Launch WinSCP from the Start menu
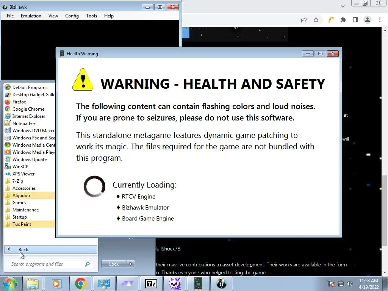The image size is (388, 291). coord(30,167)
